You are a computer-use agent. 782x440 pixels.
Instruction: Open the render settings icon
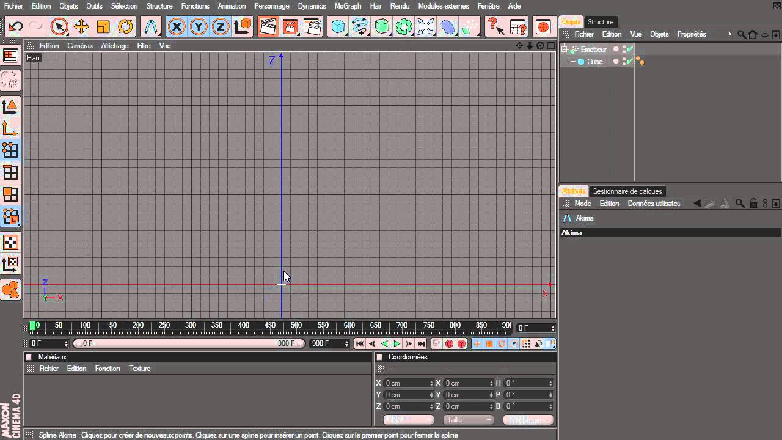pos(312,27)
